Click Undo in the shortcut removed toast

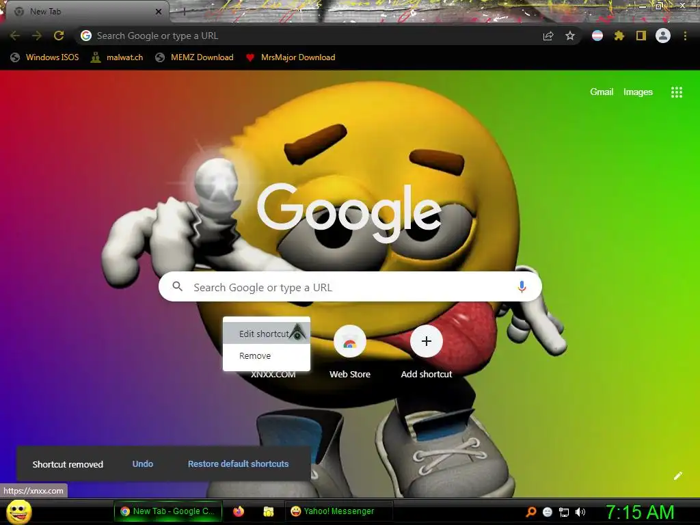pyautogui.click(x=143, y=464)
